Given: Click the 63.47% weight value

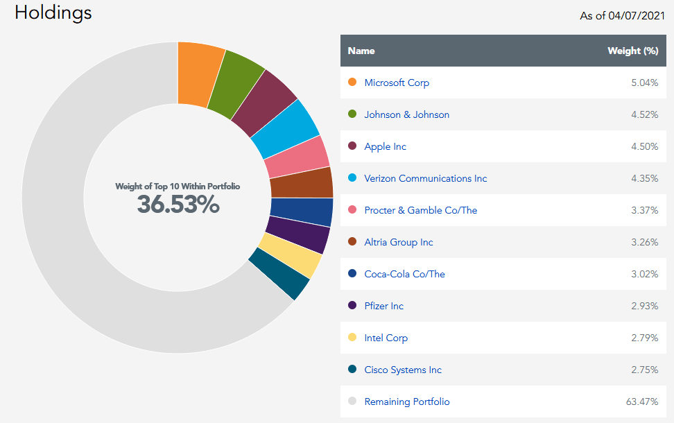Looking at the screenshot, I should click(642, 402).
